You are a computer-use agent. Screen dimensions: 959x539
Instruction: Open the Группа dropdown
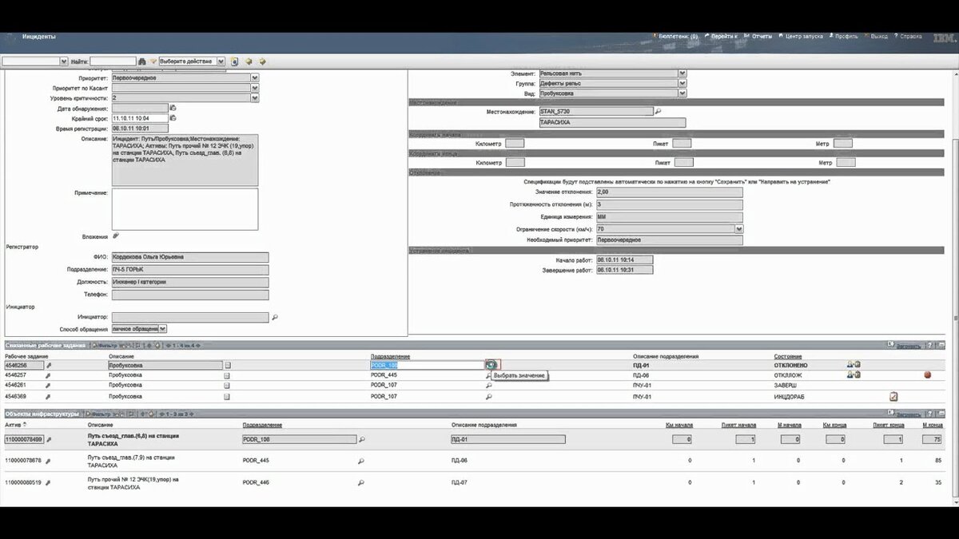682,83
